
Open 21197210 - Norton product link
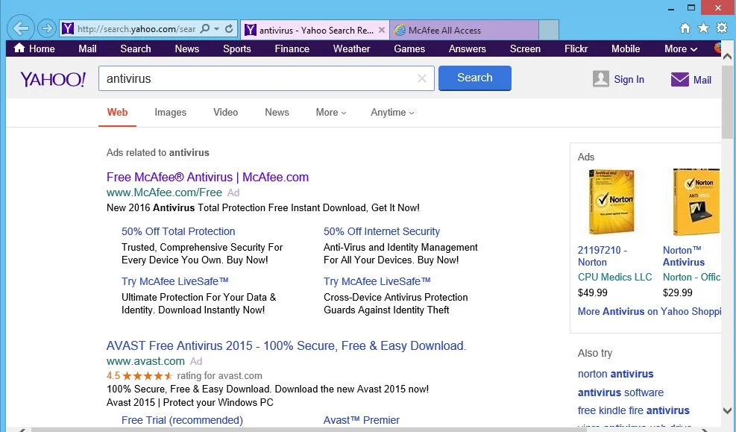point(603,257)
